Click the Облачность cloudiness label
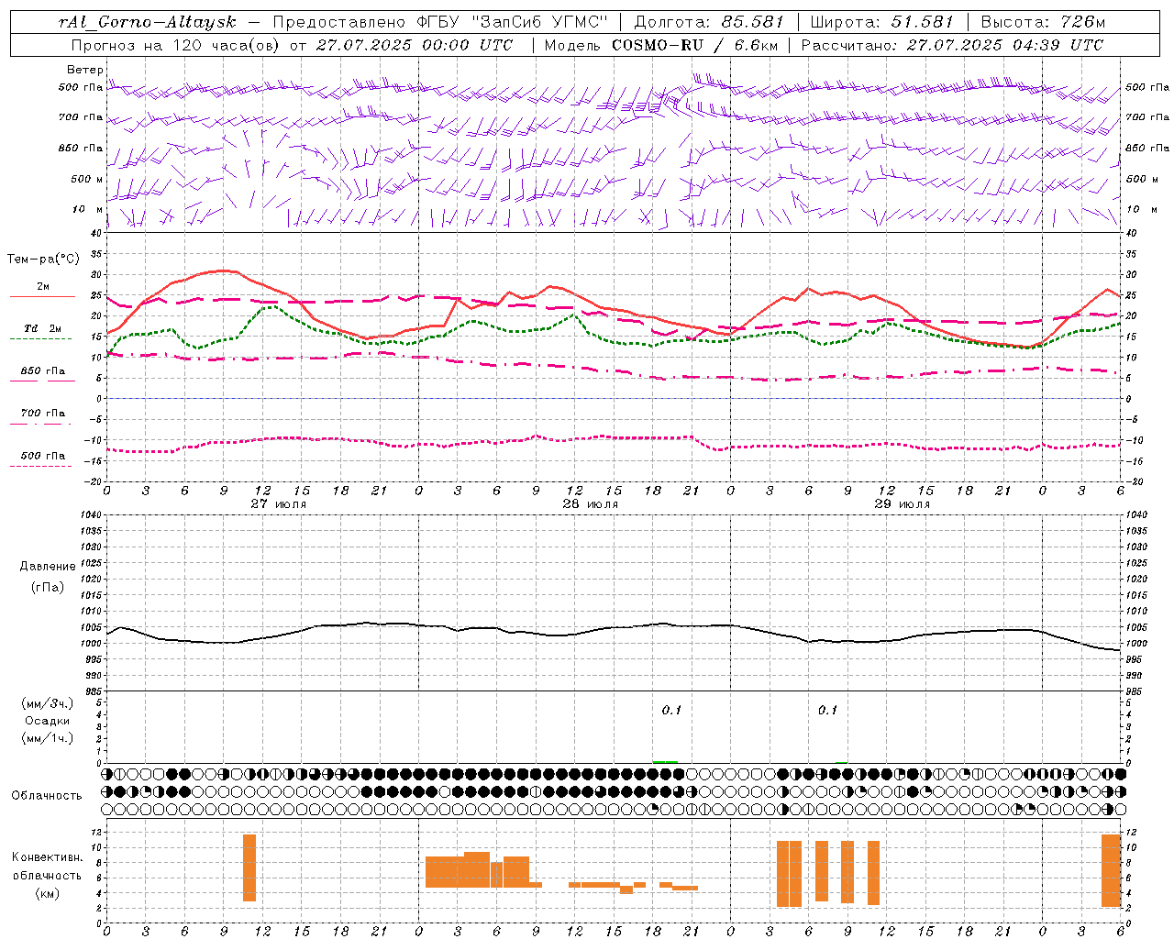The image size is (1174, 939). 47,795
